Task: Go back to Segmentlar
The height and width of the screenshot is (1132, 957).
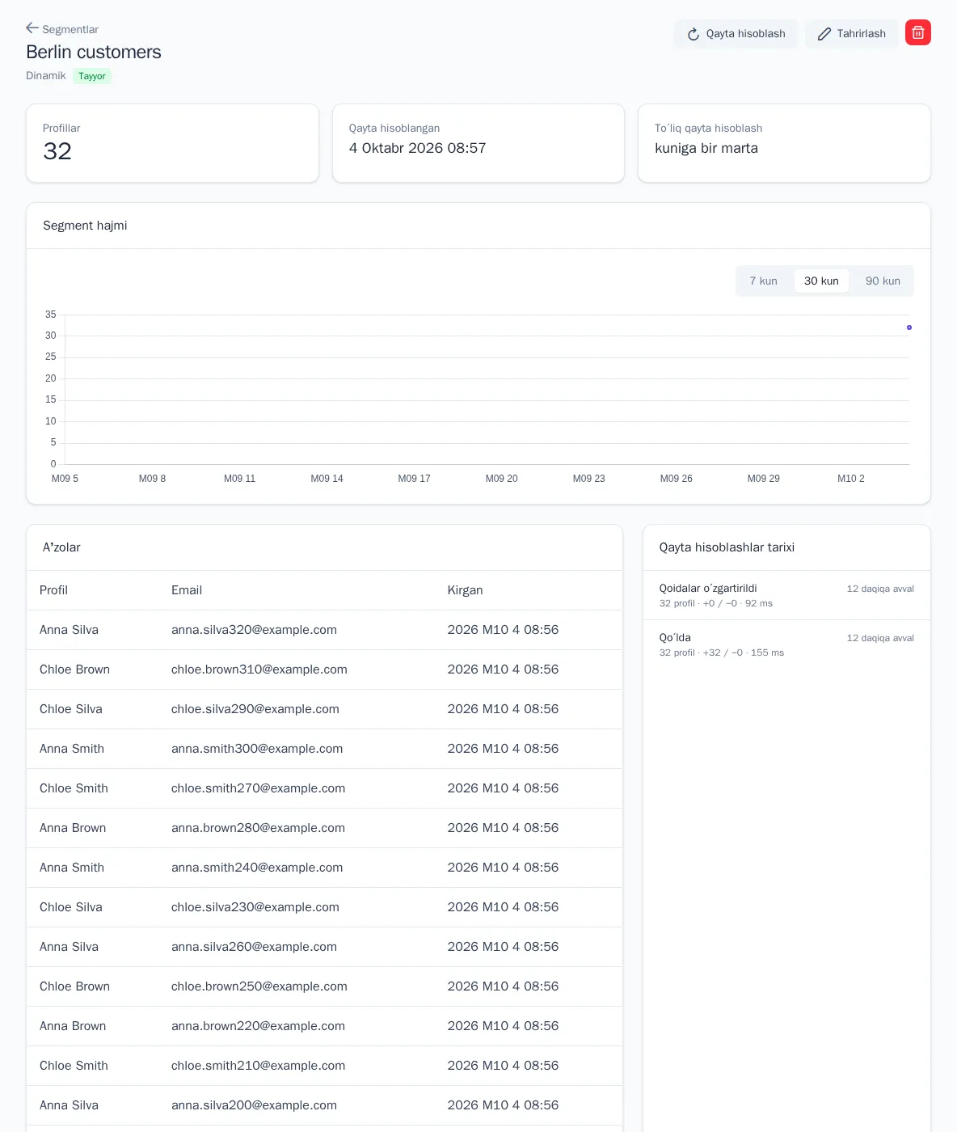Action: click(62, 29)
